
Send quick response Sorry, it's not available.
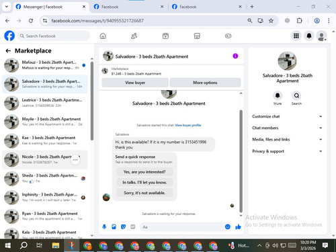(144, 193)
